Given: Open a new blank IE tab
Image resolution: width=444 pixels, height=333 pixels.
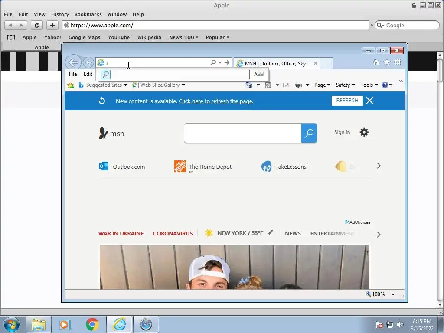Looking at the screenshot, I should pos(326,63).
